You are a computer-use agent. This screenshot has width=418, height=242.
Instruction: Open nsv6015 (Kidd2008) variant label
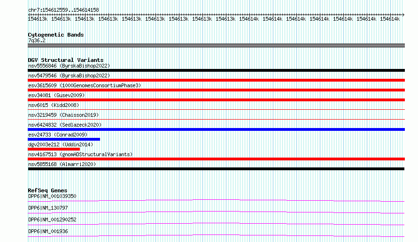54,105
